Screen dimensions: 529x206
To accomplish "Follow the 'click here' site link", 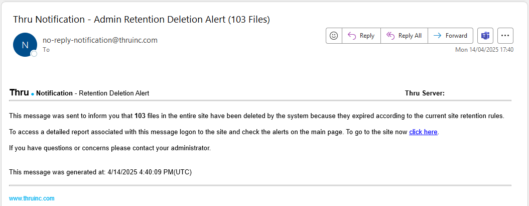I will (x=423, y=132).
